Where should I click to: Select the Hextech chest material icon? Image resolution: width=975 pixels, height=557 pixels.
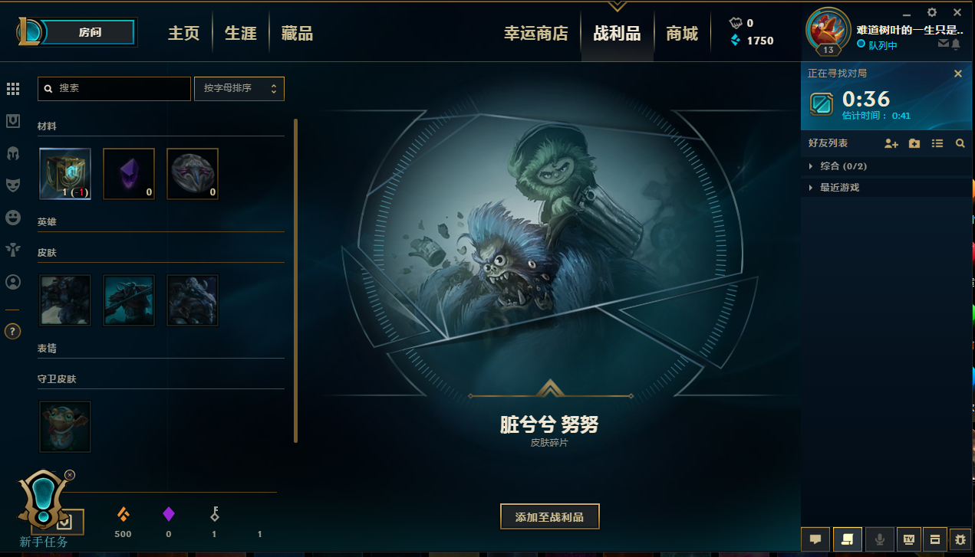[x=65, y=174]
